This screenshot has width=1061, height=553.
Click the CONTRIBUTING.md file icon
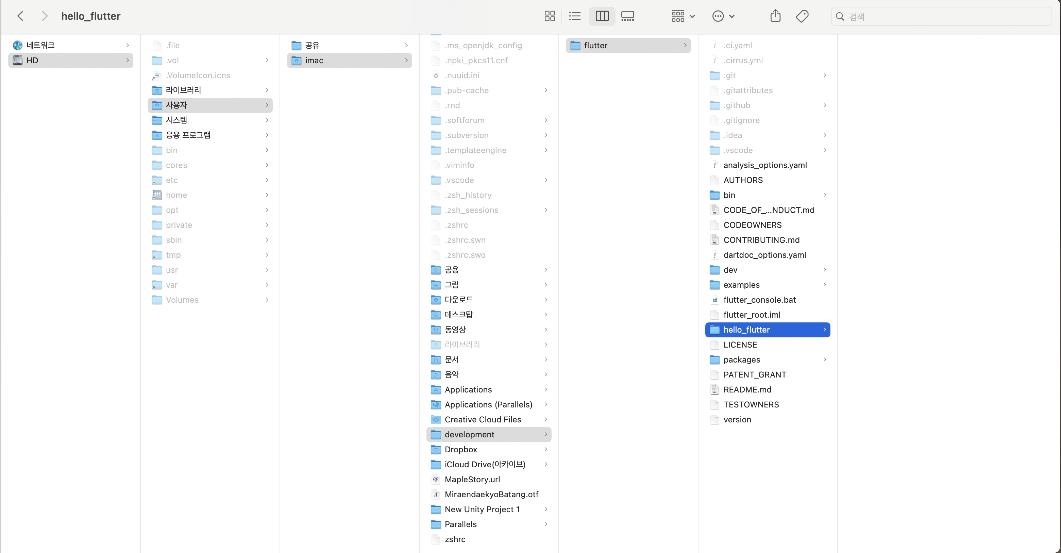(714, 240)
